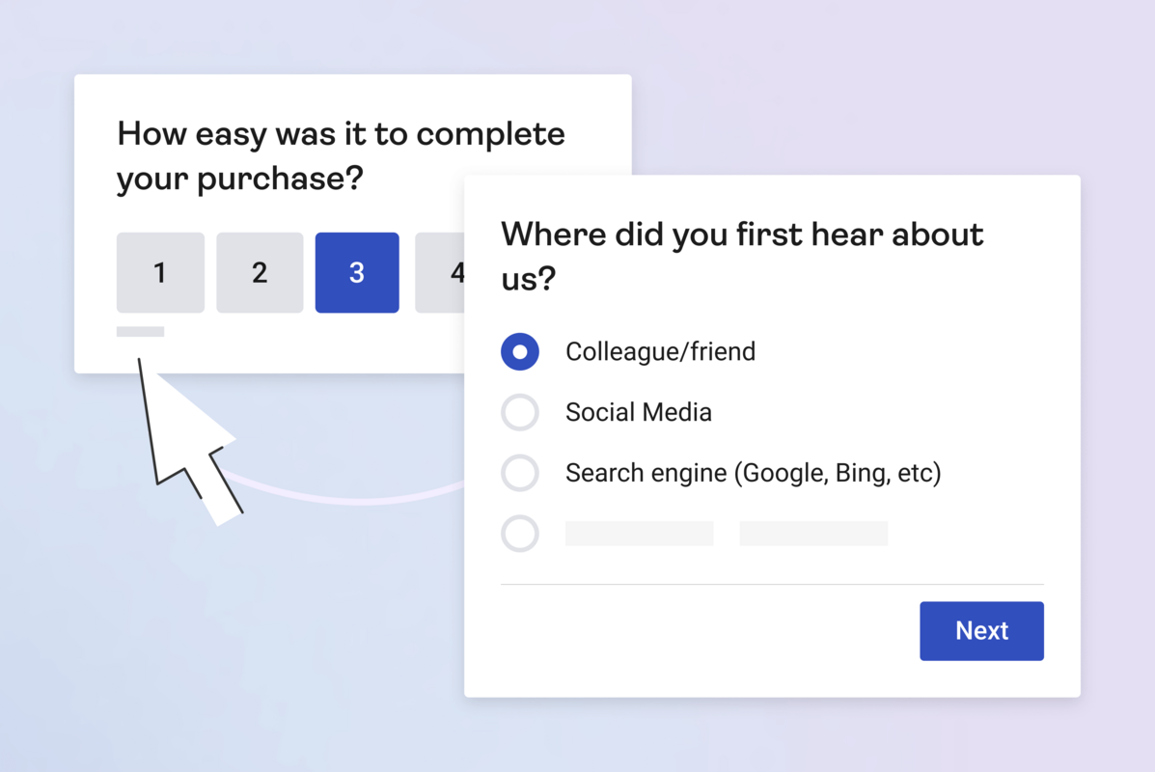Select Search engine (Google, Bing, etc)
The width and height of the screenshot is (1155, 772).
click(x=520, y=473)
